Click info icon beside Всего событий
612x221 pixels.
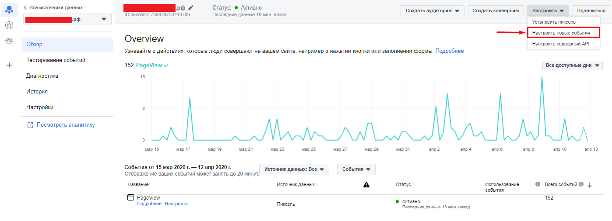(581, 184)
